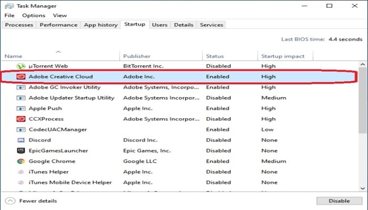Select the EpicGamesLauncher icon

(x=21, y=151)
